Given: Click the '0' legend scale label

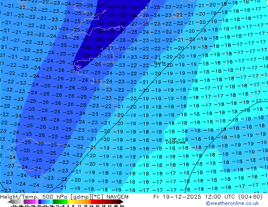Looking at the screenshot, I should (x=68, y=206).
